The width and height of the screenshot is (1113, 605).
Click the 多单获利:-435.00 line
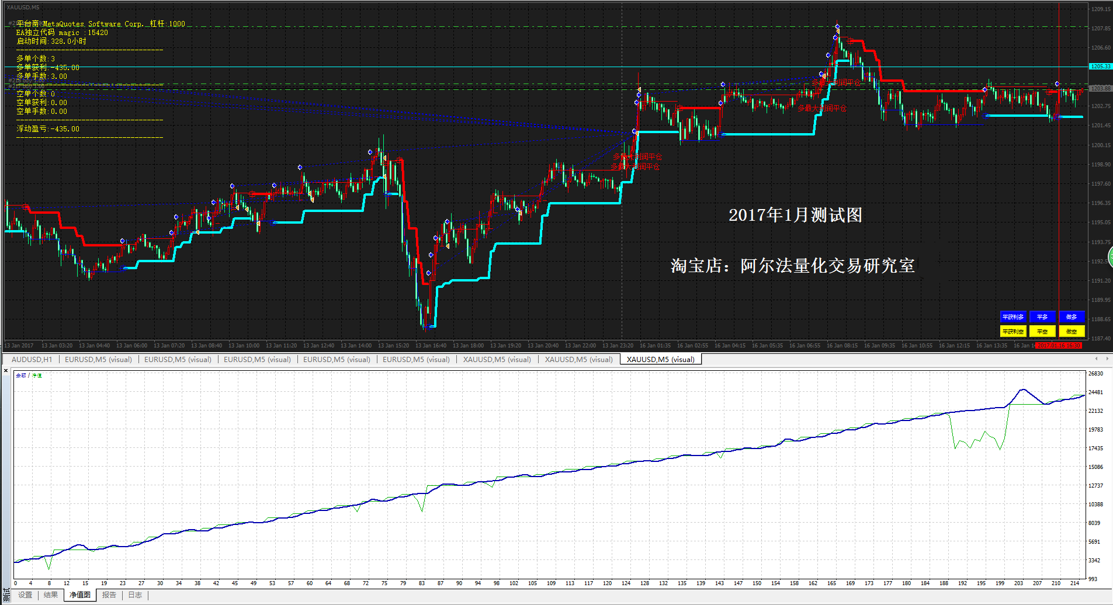(48, 68)
